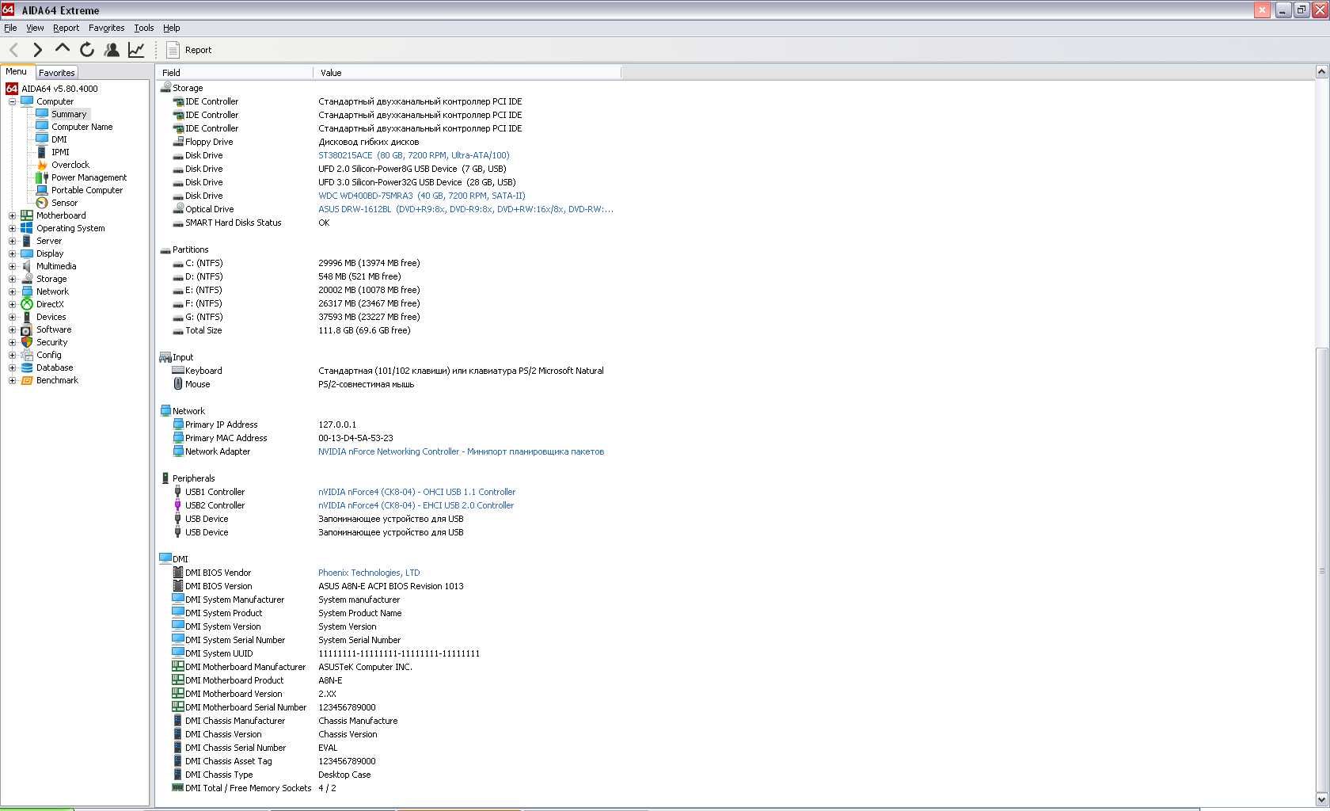Open the ASUS DRW-1612BL optical drive link
The height and width of the screenshot is (811, 1330).
tap(465, 209)
